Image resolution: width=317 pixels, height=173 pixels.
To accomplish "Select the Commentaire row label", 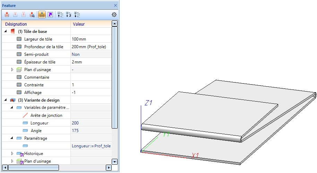I will (x=37, y=77).
